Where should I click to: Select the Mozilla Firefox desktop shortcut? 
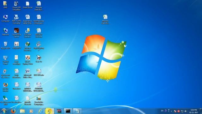point(5,87)
